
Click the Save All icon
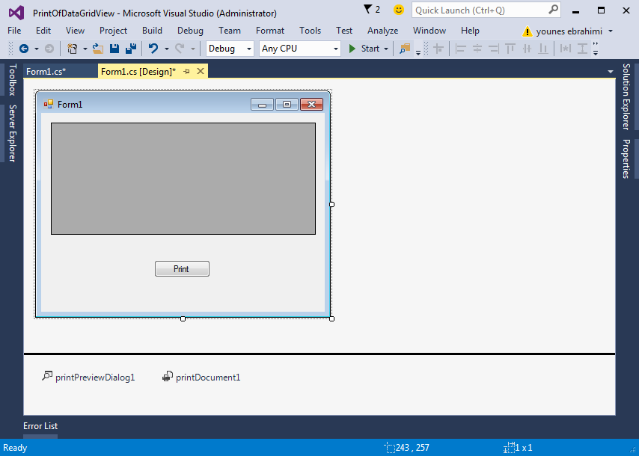131,49
